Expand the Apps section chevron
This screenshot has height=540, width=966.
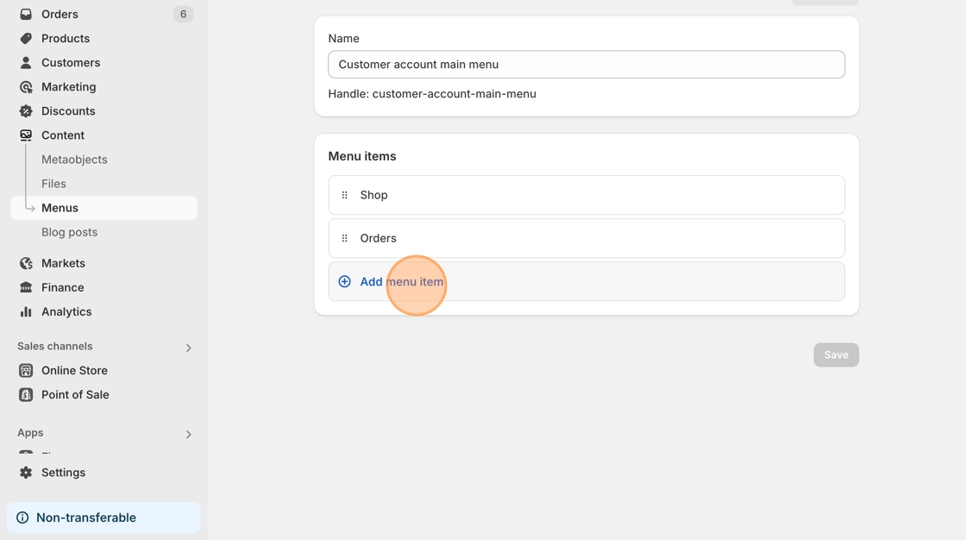point(188,434)
